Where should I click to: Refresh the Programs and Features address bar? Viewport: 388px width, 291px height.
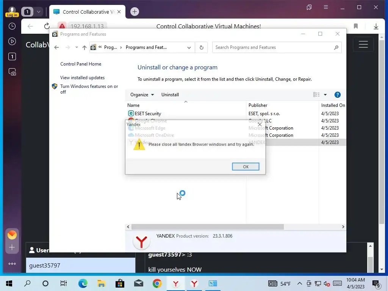tap(202, 47)
